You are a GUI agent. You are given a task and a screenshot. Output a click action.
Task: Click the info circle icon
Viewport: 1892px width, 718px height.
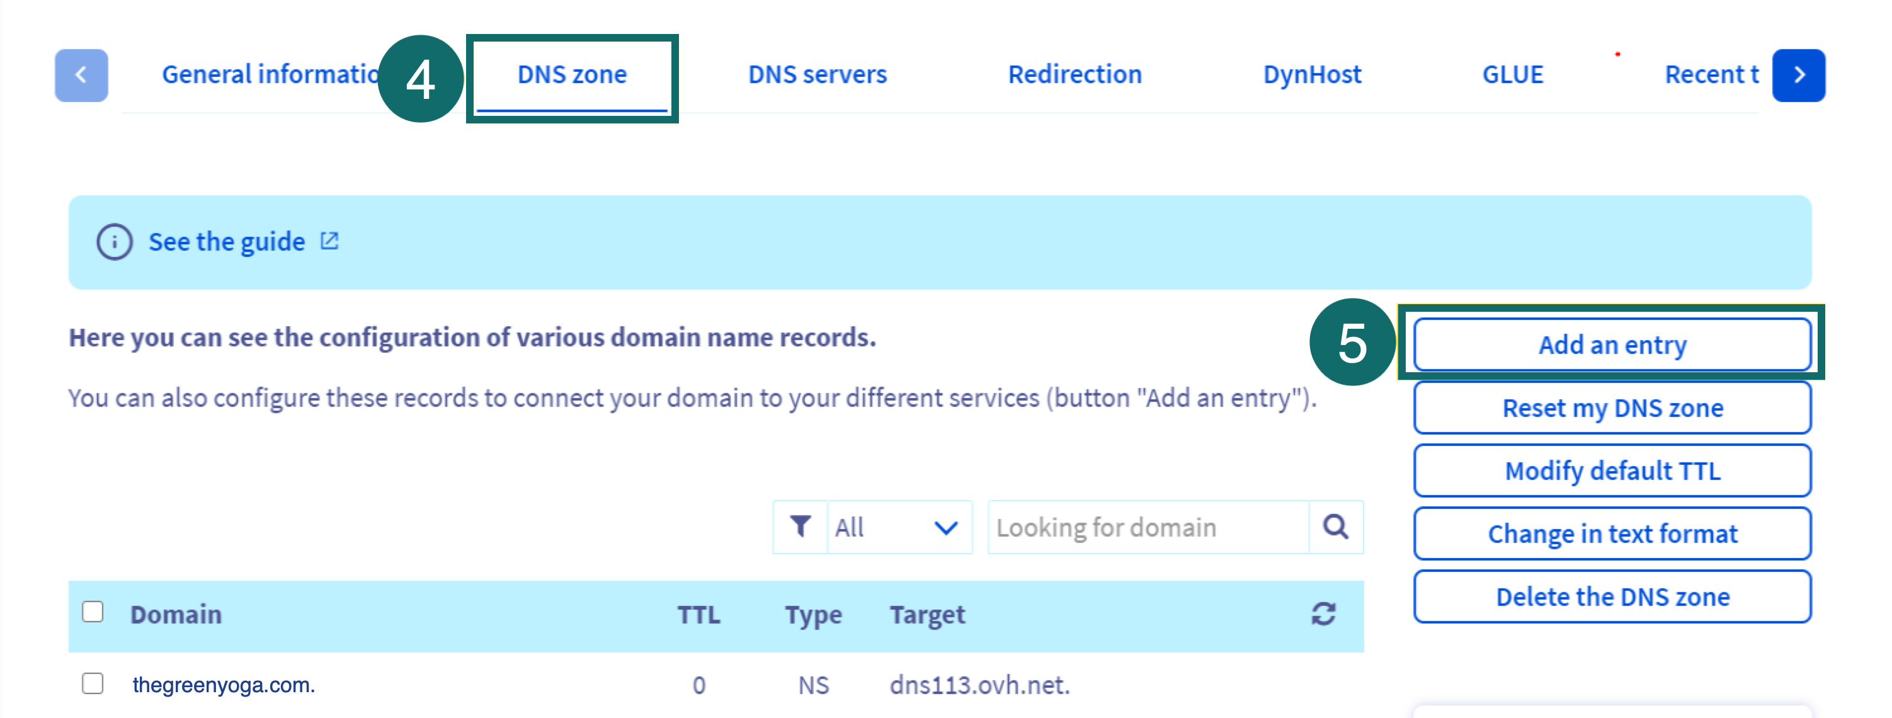click(115, 242)
